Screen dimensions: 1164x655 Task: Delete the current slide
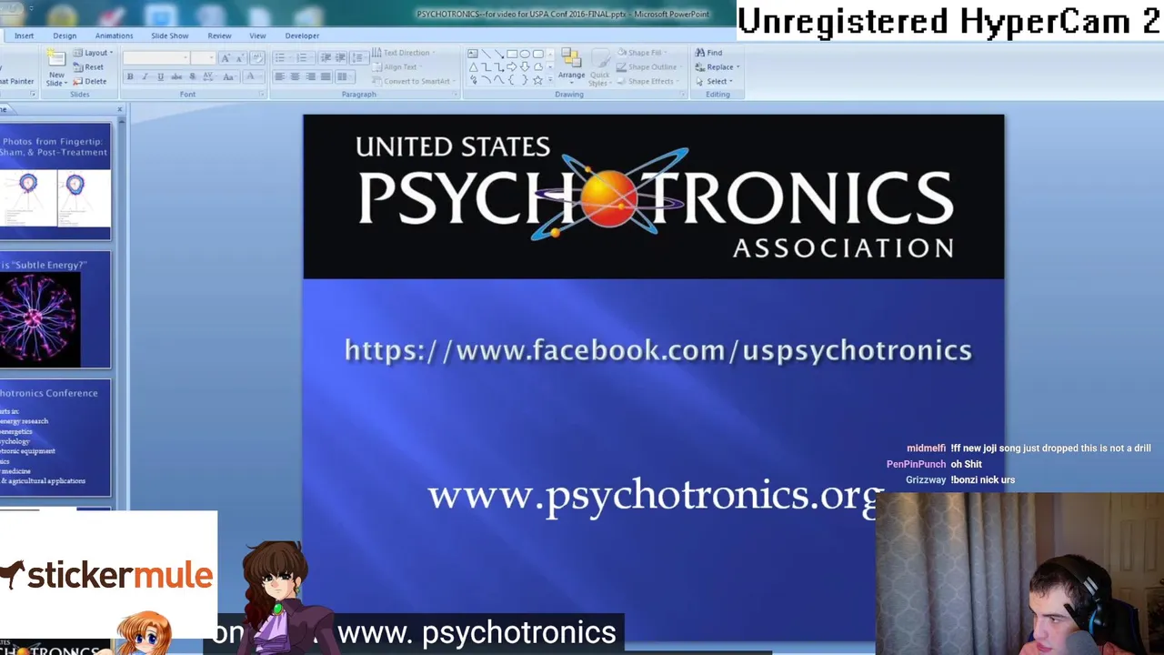point(89,81)
